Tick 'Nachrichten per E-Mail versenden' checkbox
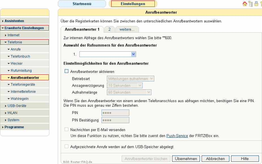 (x=67, y=129)
